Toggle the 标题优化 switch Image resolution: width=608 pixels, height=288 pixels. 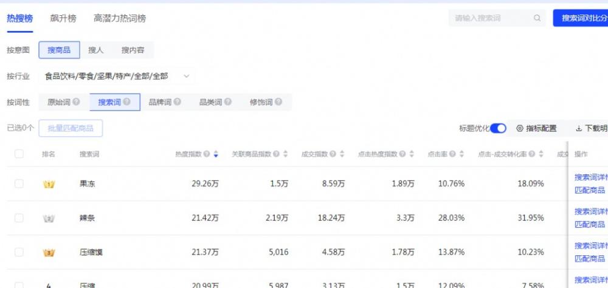pyautogui.click(x=499, y=128)
